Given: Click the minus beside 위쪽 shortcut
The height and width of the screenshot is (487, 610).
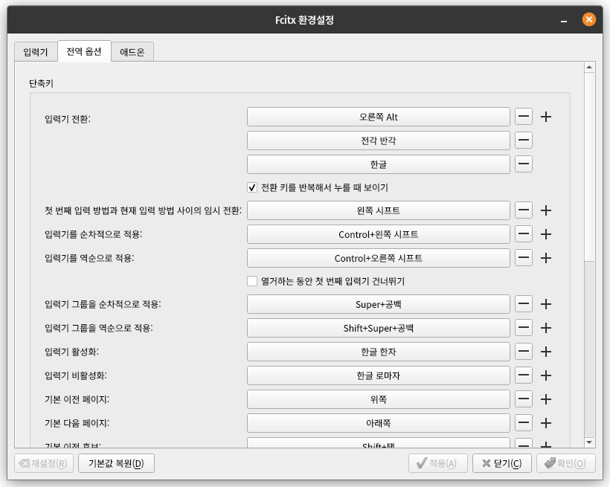Looking at the screenshot, I should (523, 399).
